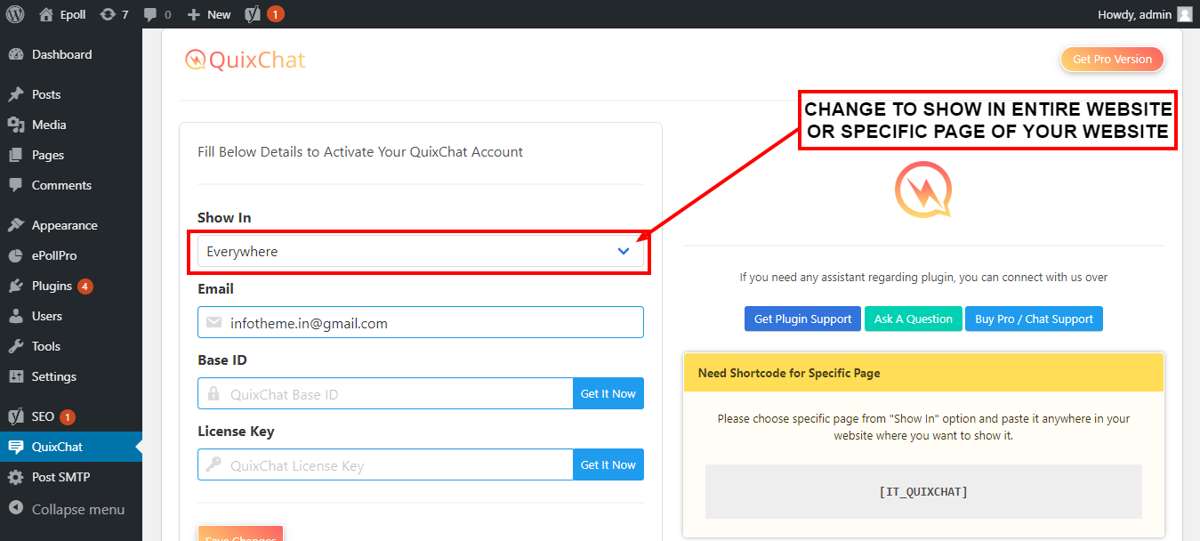The height and width of the screenshot is (541, 1200).
Task: Click the IT_QUIXCHAT shortcode box
Action: pyautogui.click(x=922, y=491)
